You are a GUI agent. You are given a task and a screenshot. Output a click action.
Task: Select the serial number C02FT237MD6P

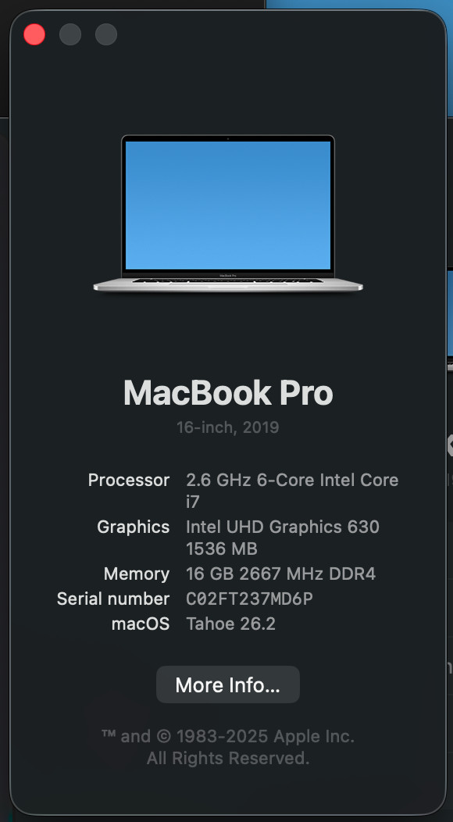250,599
